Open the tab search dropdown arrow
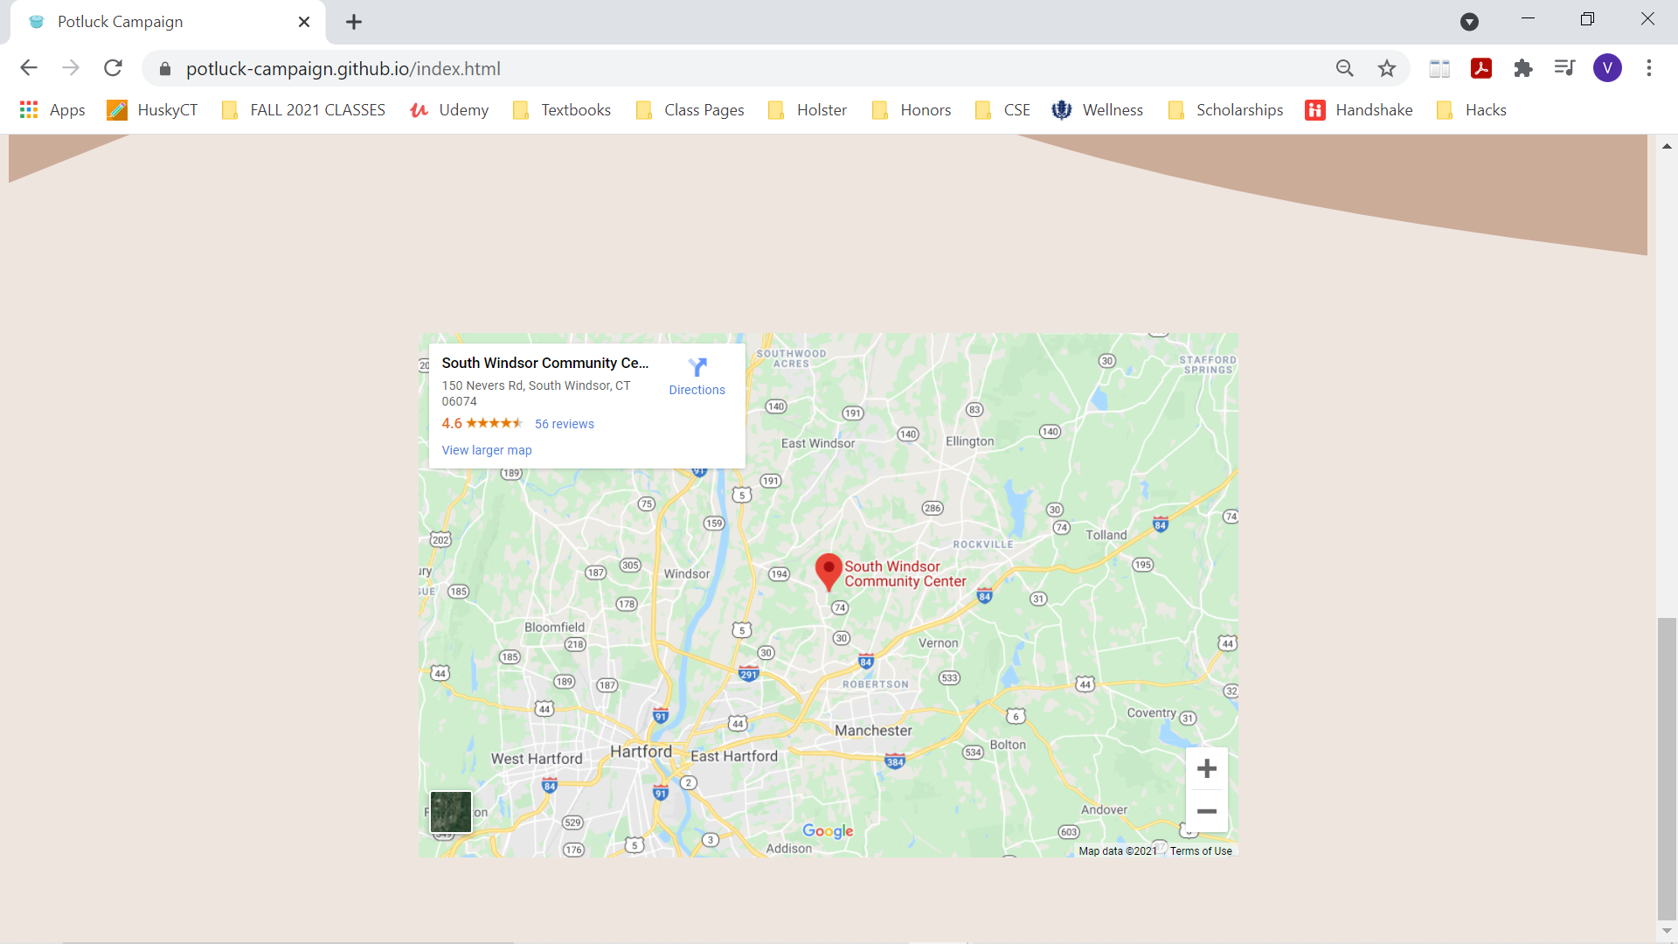Viewport: 1678px width, 944px height. point(1469,22)
